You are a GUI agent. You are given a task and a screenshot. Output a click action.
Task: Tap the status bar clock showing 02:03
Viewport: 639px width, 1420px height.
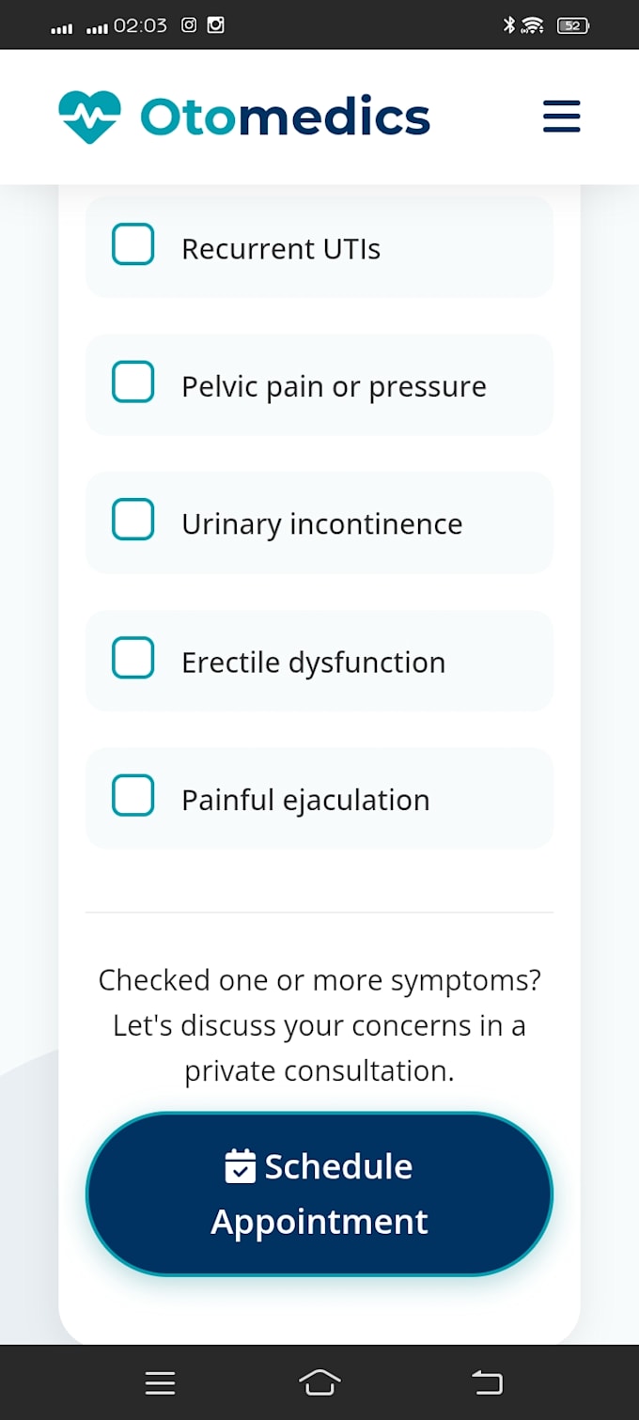(x=140, y=25)
